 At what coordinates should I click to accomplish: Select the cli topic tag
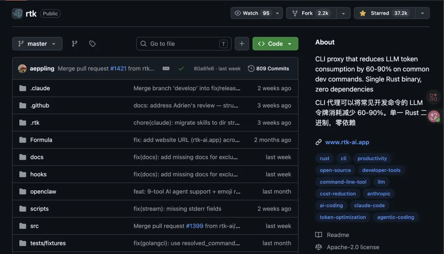coord(343,158)
